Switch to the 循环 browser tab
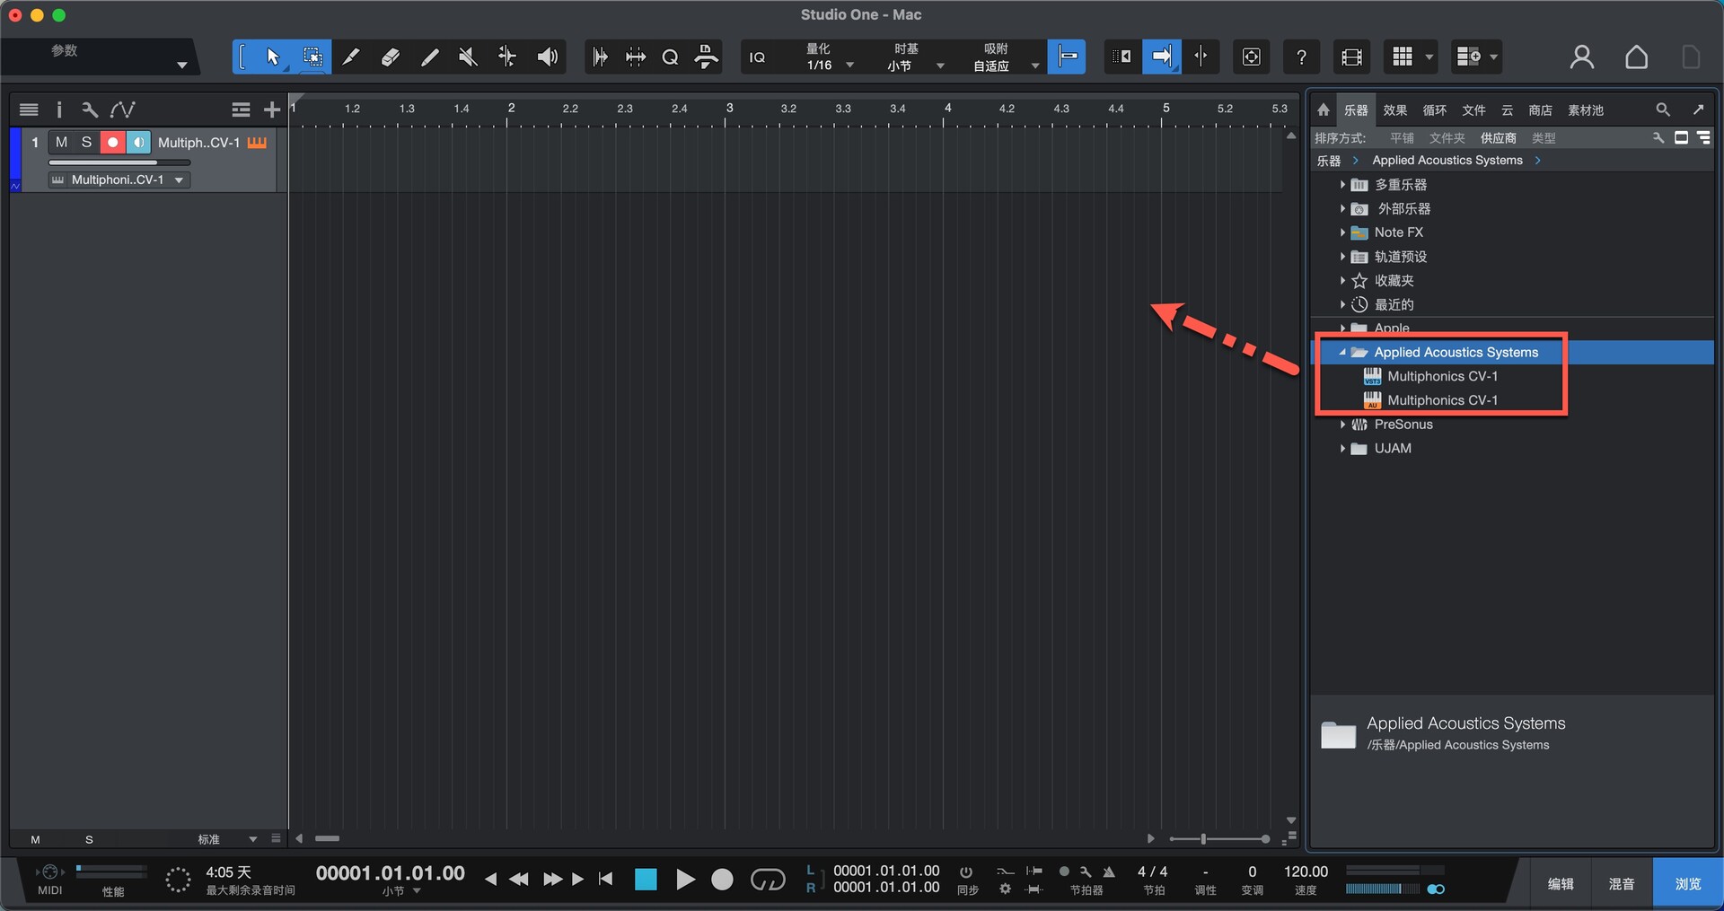 point(1435,110)
